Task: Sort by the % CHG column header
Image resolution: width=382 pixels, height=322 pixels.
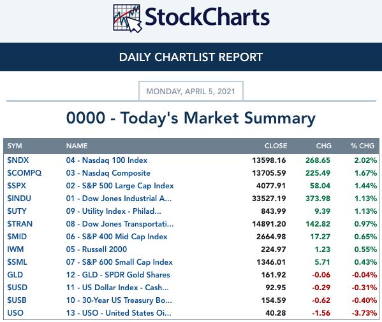Action: click(x=362, y=146)
